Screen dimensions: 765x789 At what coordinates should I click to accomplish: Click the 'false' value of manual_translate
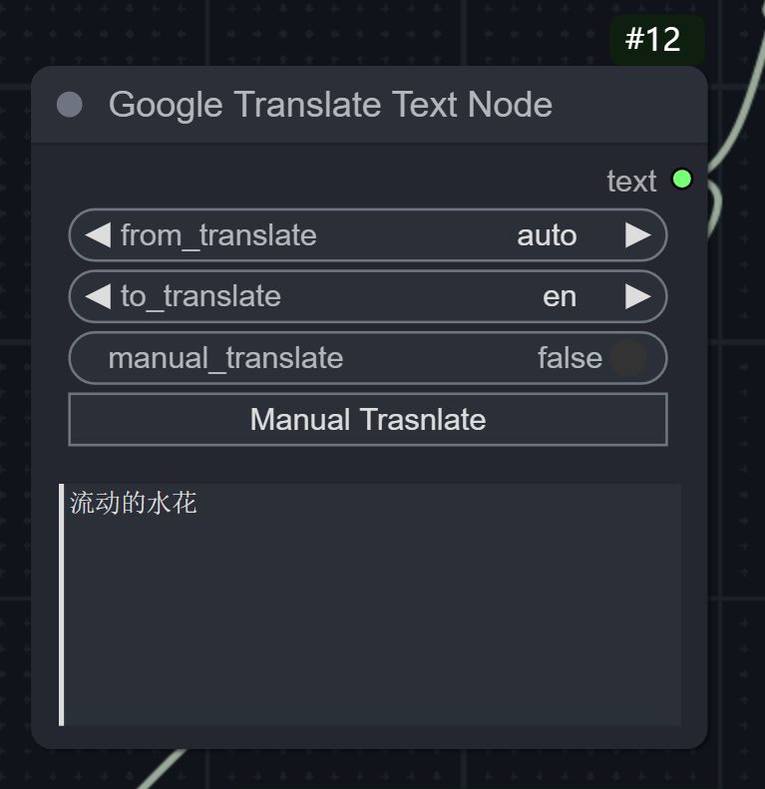tap(570, 358)
